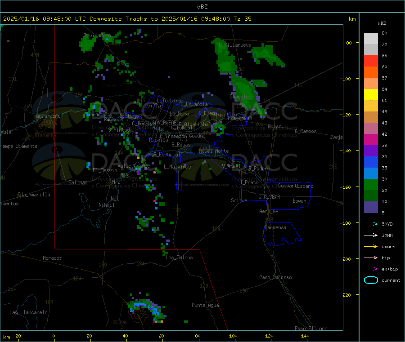Screen dimensions: 405x342
Task: Select the bright yellow band in dBZ scale
Action: (371, 95)
